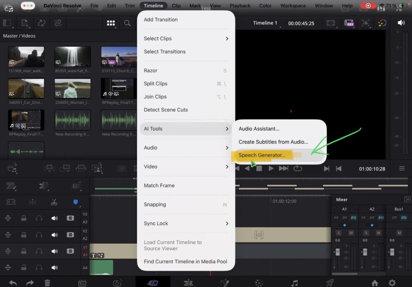Switch media pool to thumbnail grid view
412x287 pixels.
pyautogui.click(x=111, y=23)
